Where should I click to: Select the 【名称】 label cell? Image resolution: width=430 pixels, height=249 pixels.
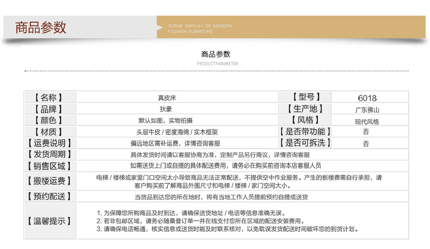[50, 97]
